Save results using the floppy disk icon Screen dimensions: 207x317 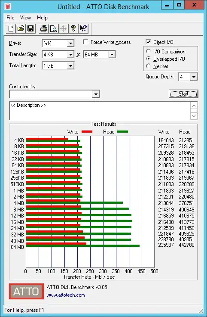30,29
